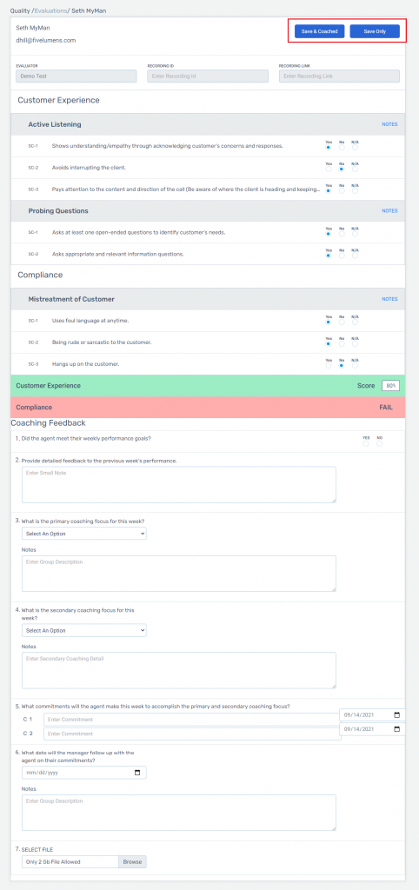
Task: Open NOTES for Active Listening section
Action: point(389,124)
